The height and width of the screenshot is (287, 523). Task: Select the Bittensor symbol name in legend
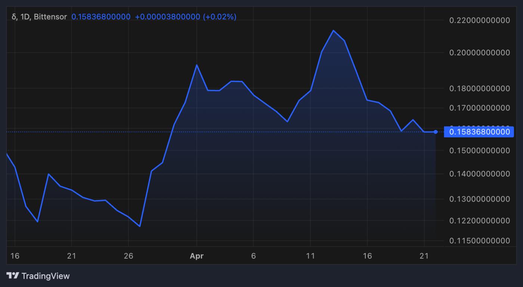tap(51, 16)
